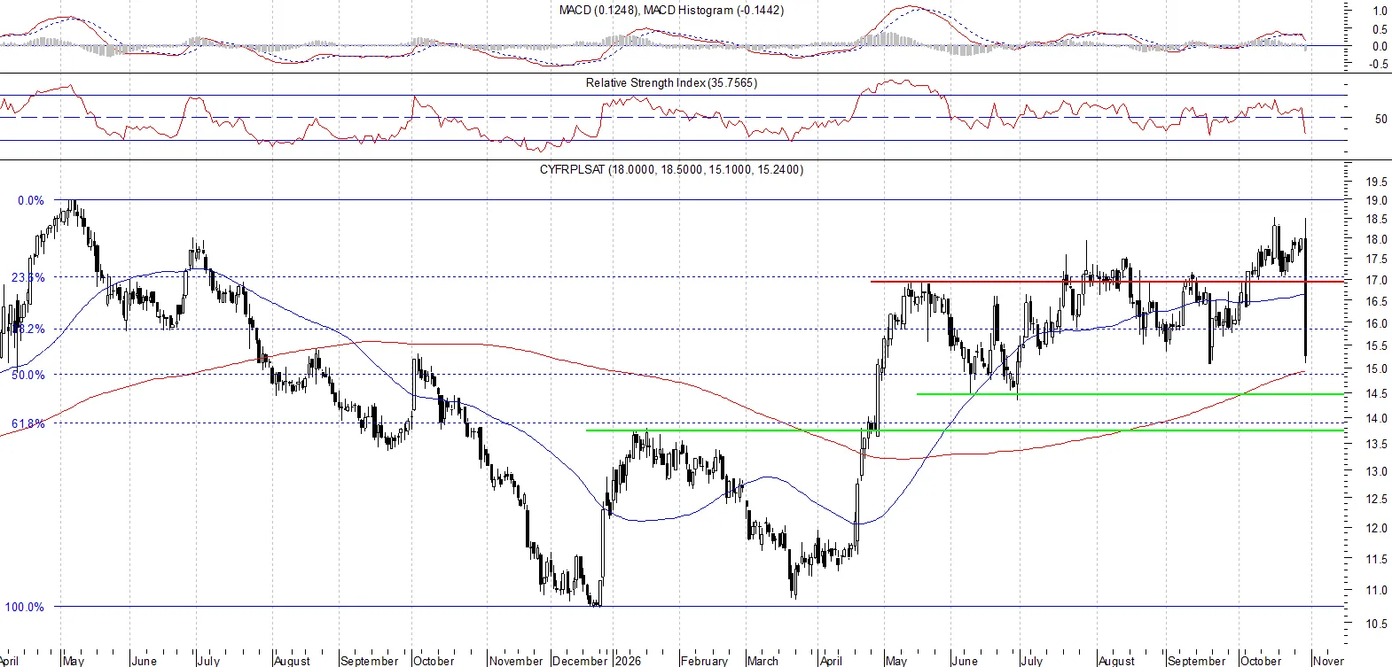Viewport: 1392px width, 667px height.
Task: Click the 17.0 price axis label
Action: [1376, 280]
